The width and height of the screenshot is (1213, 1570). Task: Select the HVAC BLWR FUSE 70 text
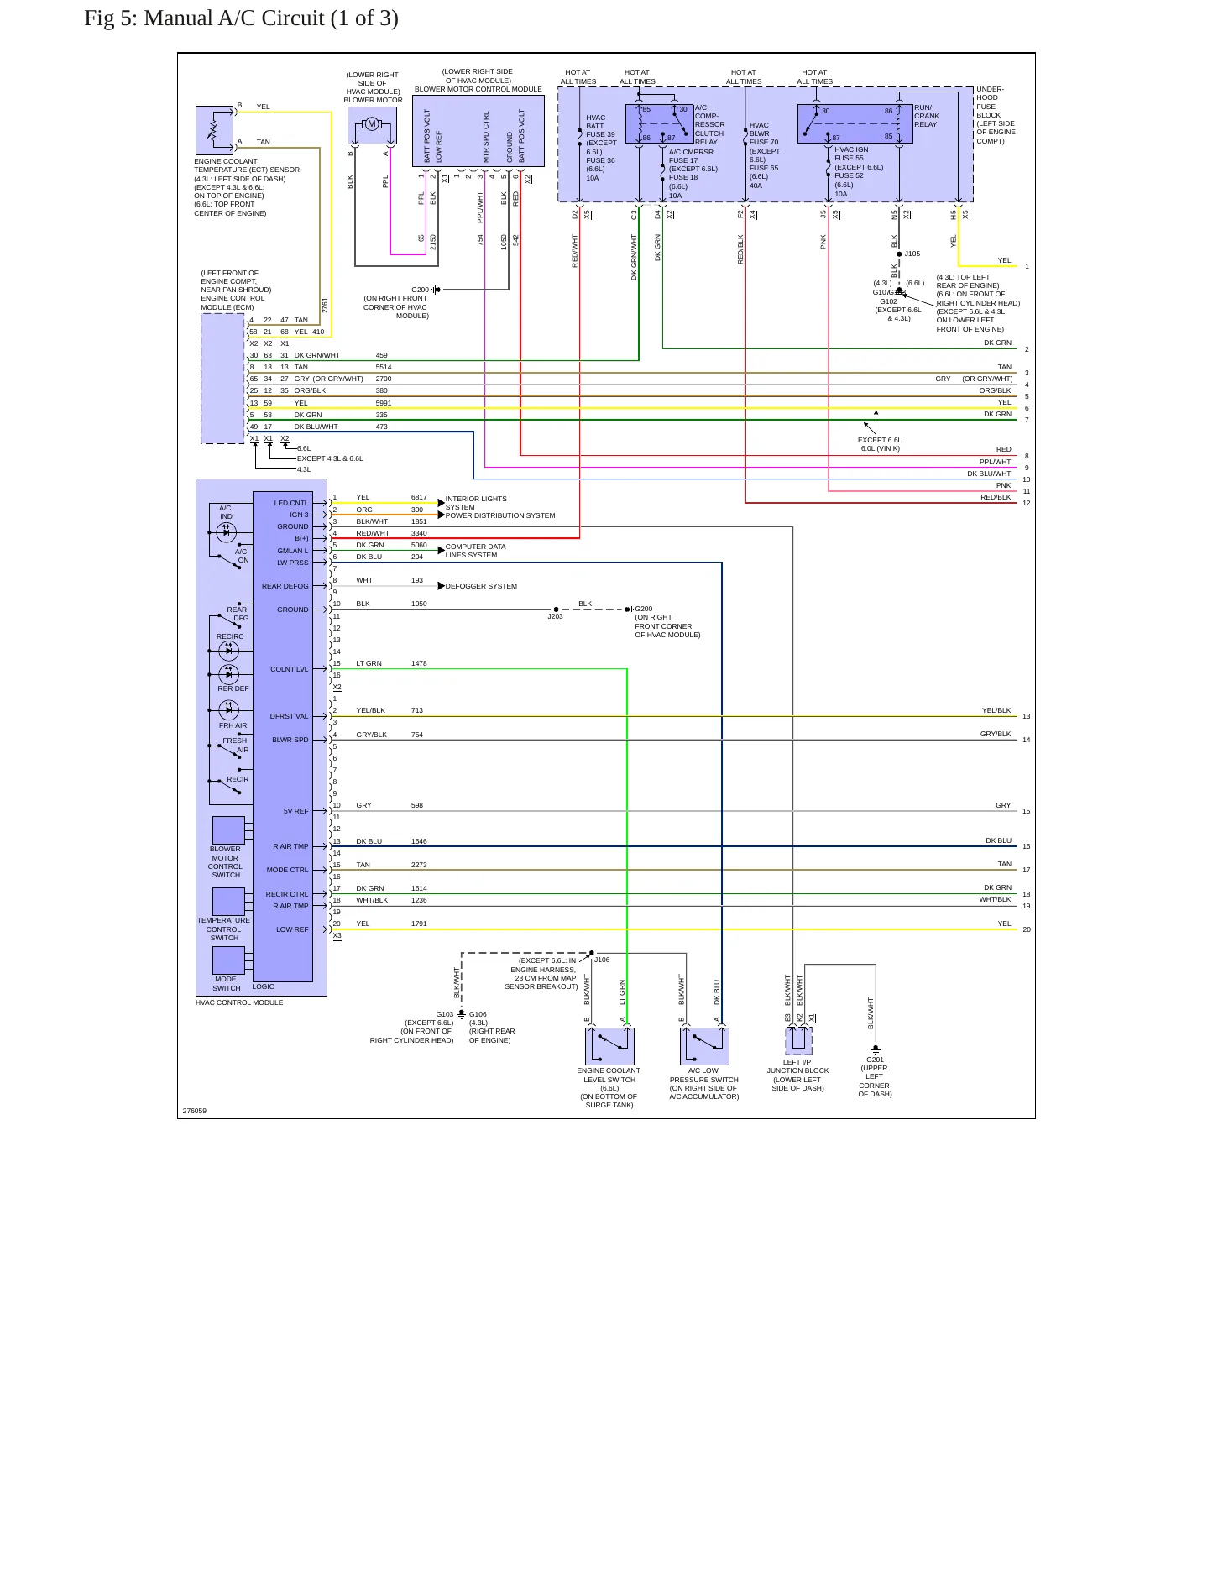[764, 133]
